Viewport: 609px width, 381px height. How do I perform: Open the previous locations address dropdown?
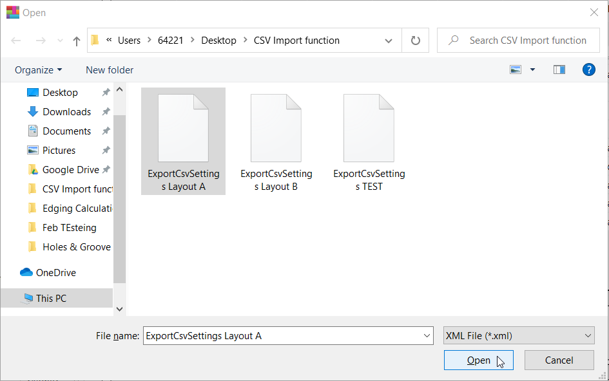pyautogui.click(x=389, y=41)
